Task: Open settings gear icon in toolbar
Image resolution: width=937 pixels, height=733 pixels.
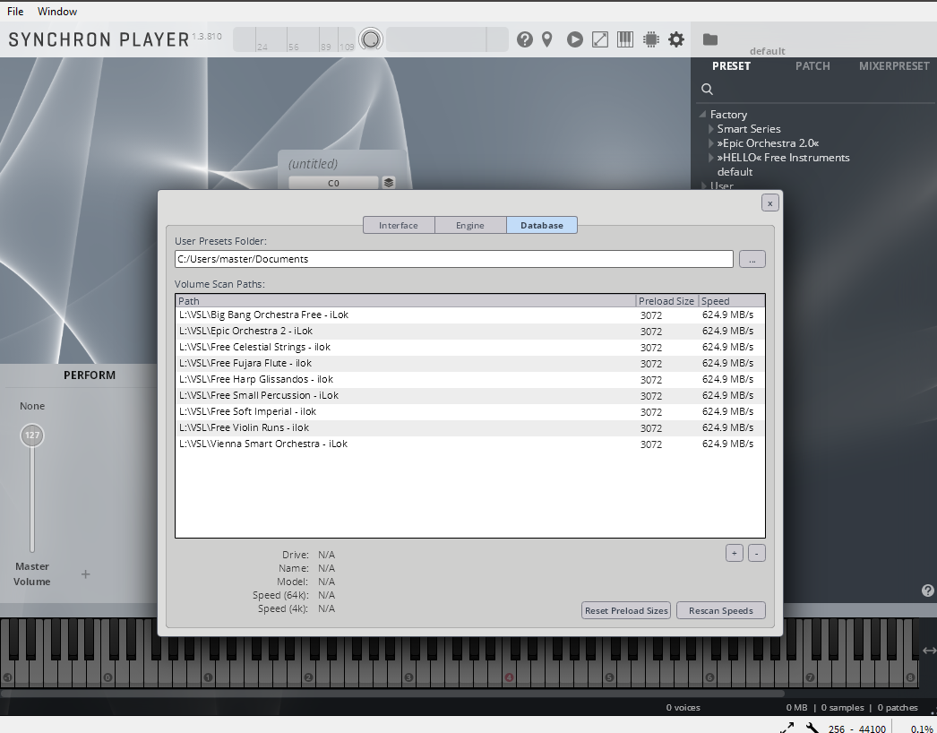Action: coord(675,39)
